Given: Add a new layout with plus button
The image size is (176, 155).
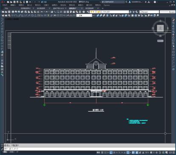Looking at the screenshot, I should 17,152.
